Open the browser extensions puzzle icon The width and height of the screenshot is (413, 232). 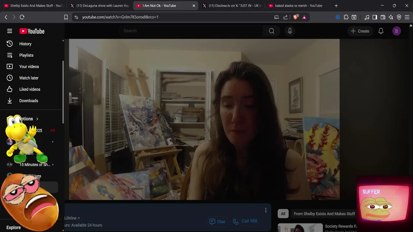[346, 17]
